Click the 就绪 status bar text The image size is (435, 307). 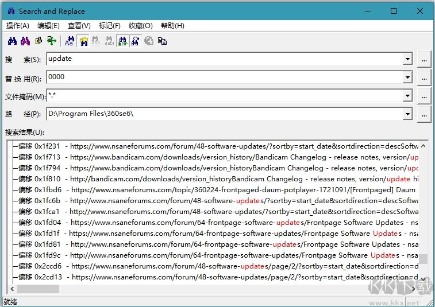(x=10, y=302)
